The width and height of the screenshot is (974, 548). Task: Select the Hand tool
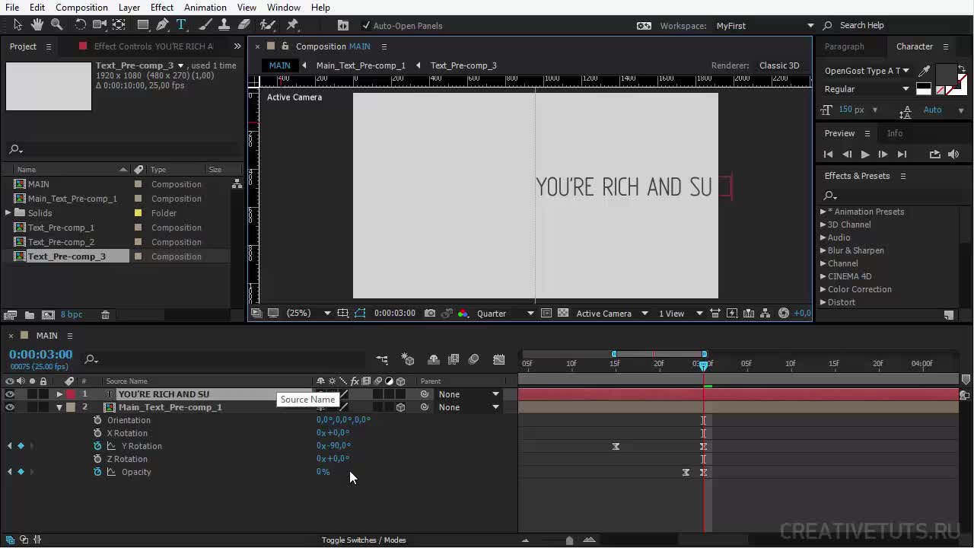pyautogui.click(x=37, y=25)
